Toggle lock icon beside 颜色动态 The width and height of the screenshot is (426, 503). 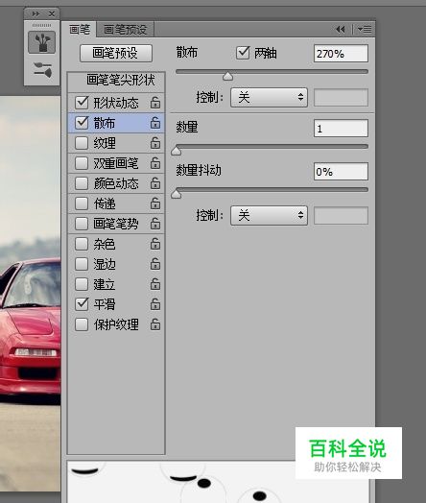tap(155, 183)
